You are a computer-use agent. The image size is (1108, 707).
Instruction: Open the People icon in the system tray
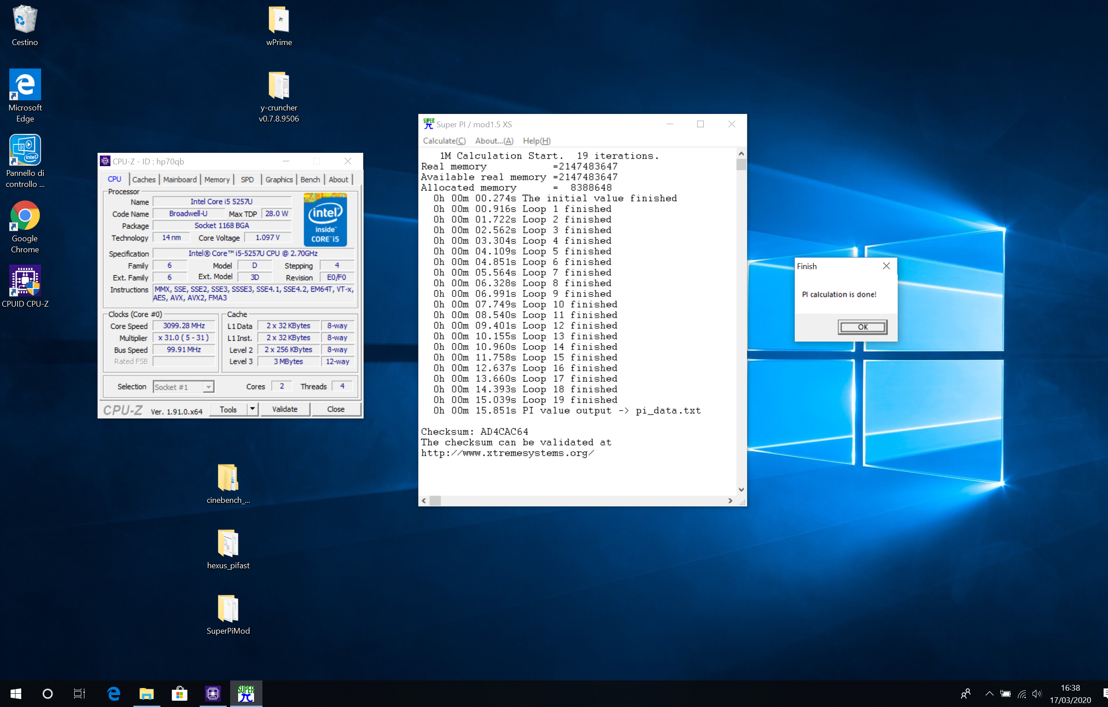point(965,694)
